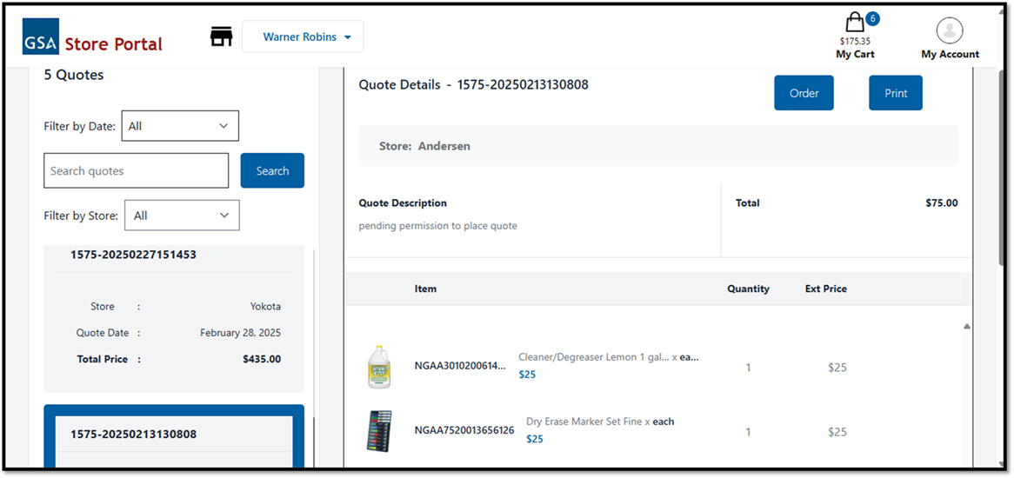Expand the Filter by Date dropdown

coord(180,126)
